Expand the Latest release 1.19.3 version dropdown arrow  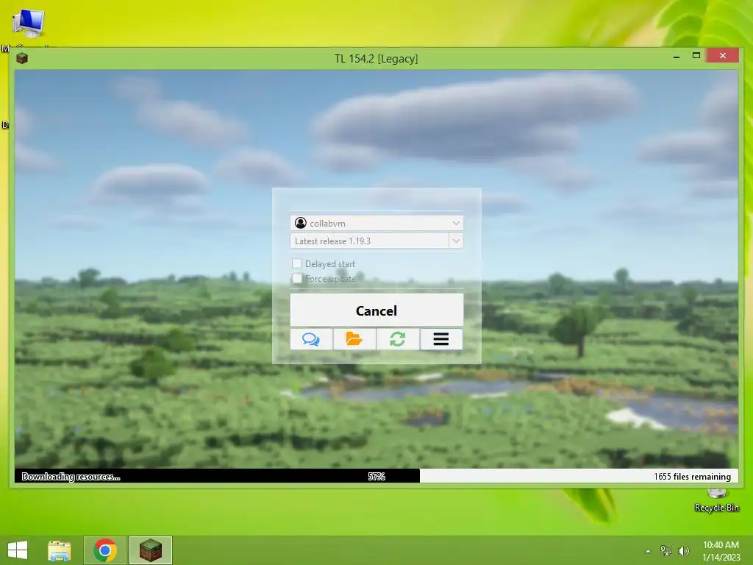(x=456, y=241)
